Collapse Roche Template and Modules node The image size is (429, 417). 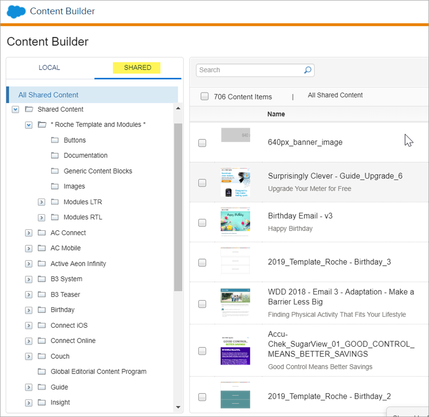29,125
